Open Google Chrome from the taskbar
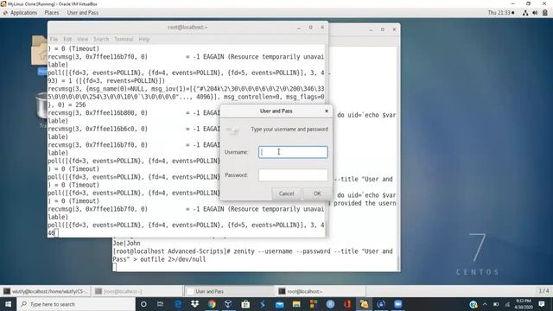Image resolution: width=553 pixels, height=311 pixels. pos(212,304)
